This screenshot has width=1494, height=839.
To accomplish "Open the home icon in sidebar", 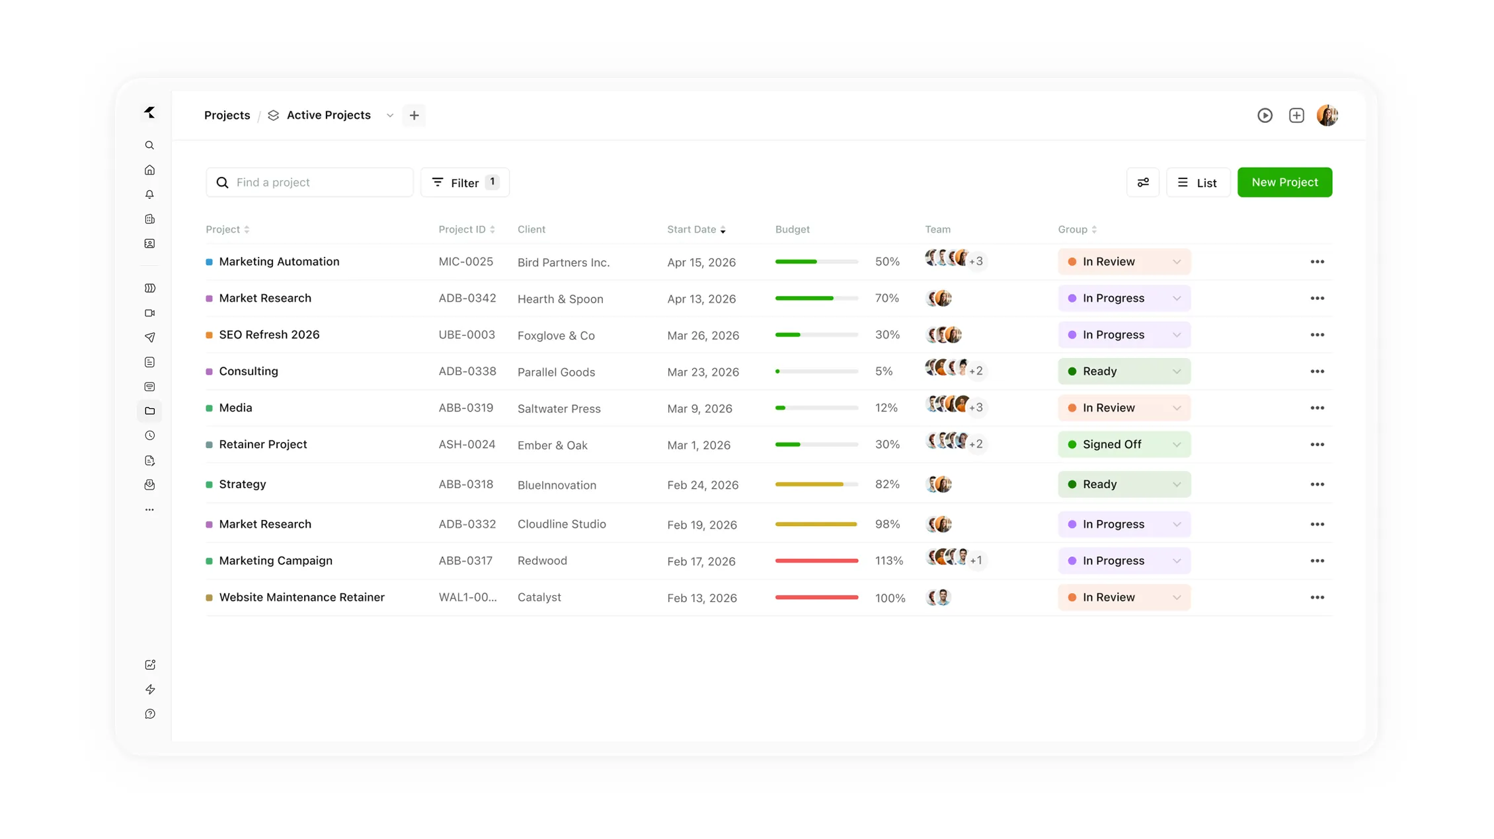I will click(x=149, y=170).
